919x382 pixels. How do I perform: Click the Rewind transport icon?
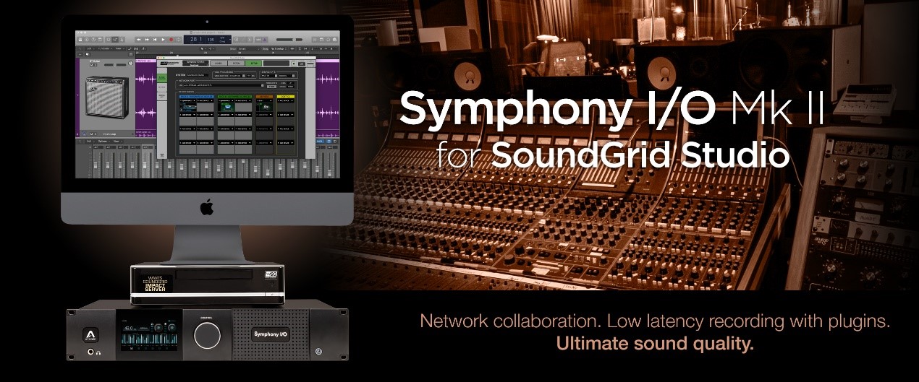click(x=139, y=39)
